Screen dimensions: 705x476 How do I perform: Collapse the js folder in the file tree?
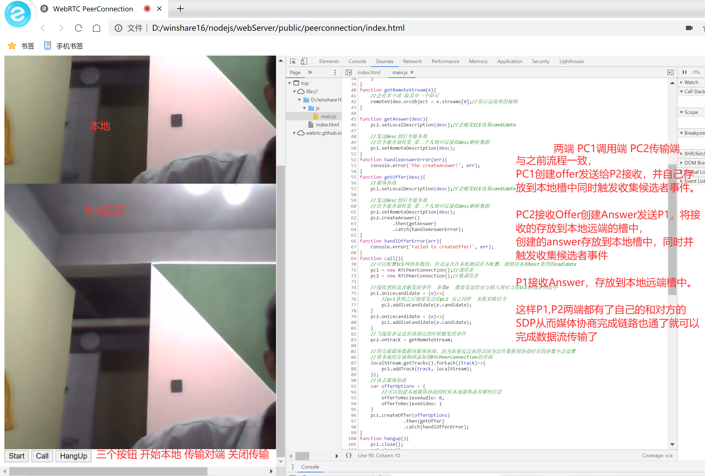click(x=305, y=108)
